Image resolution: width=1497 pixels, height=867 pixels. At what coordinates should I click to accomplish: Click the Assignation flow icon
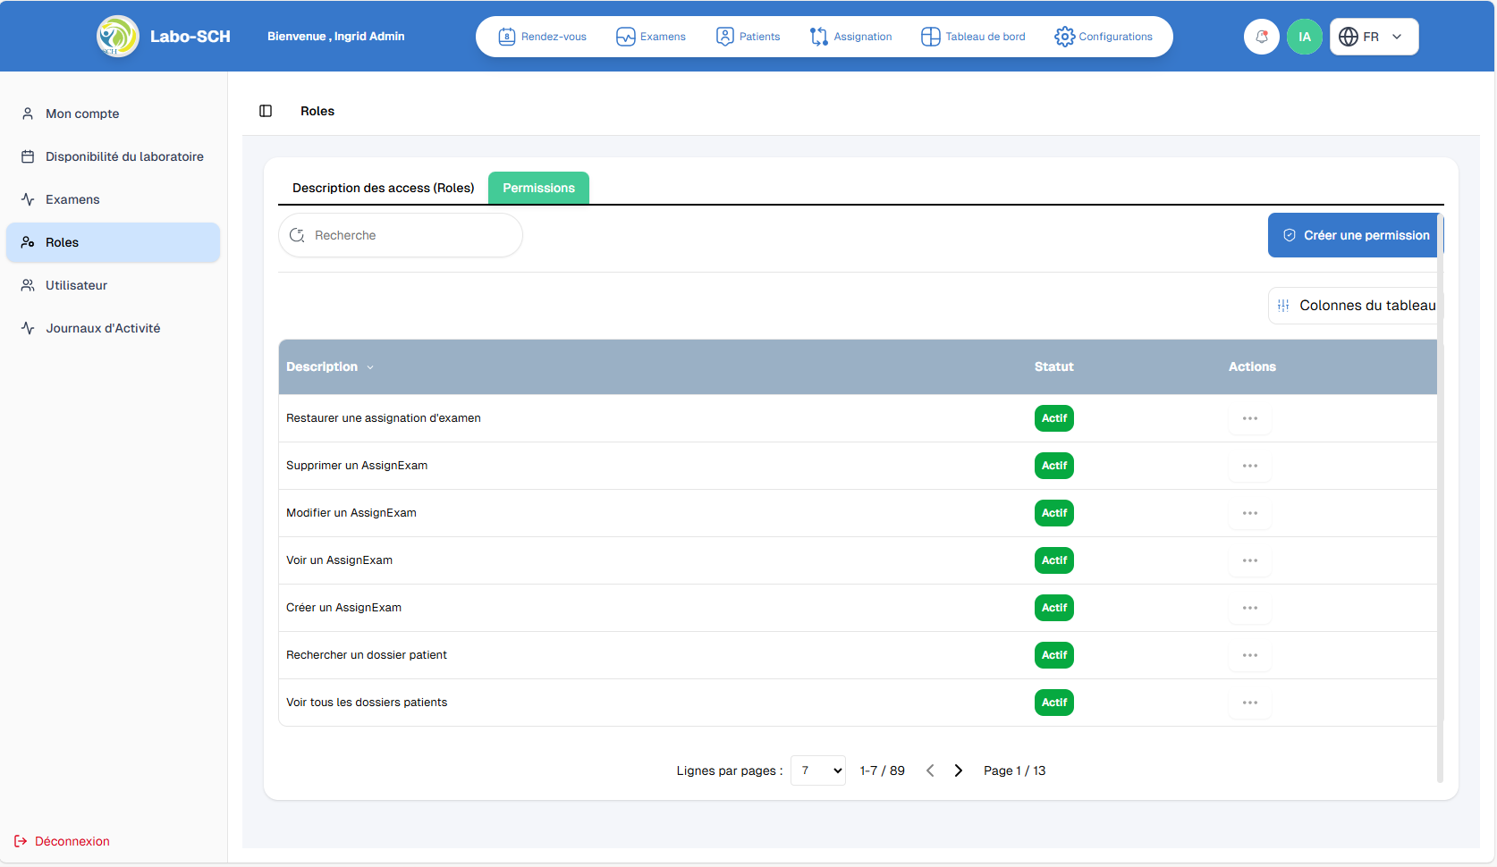(x=819, y=37)
